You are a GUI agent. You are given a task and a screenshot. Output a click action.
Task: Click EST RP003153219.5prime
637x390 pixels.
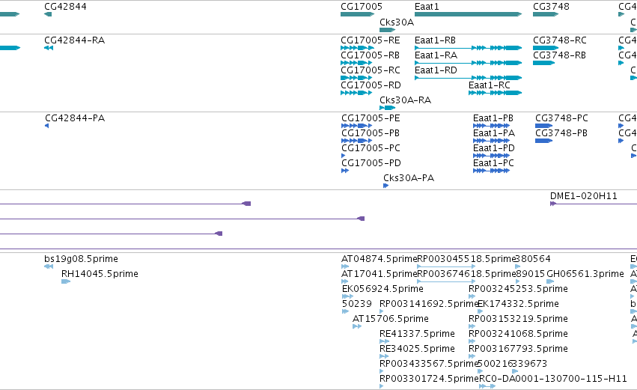tap(518, 320)
